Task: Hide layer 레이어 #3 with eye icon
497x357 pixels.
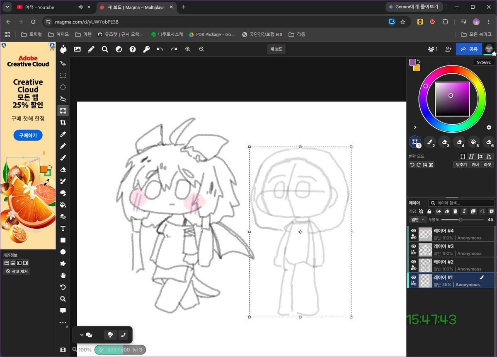Action: click(x=414, y=246)
